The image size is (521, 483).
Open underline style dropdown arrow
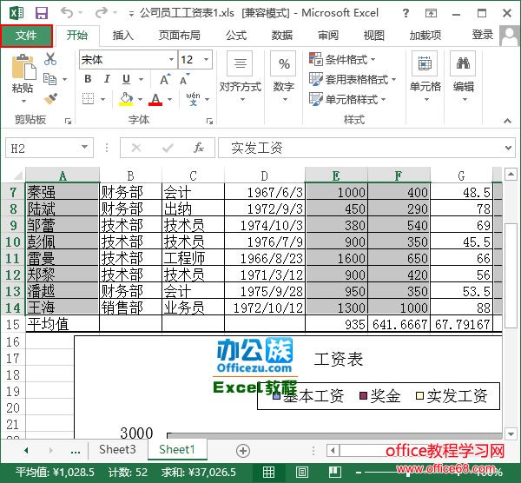pos(142,79)
